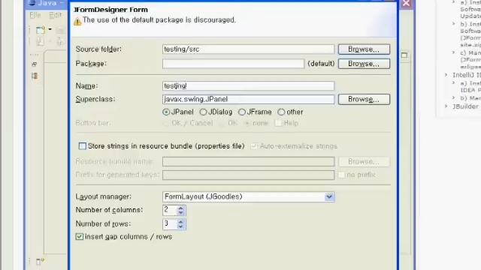The width and height of the screenshot is (481, 270).
Task: Click the Package input field
Action: 233,64
